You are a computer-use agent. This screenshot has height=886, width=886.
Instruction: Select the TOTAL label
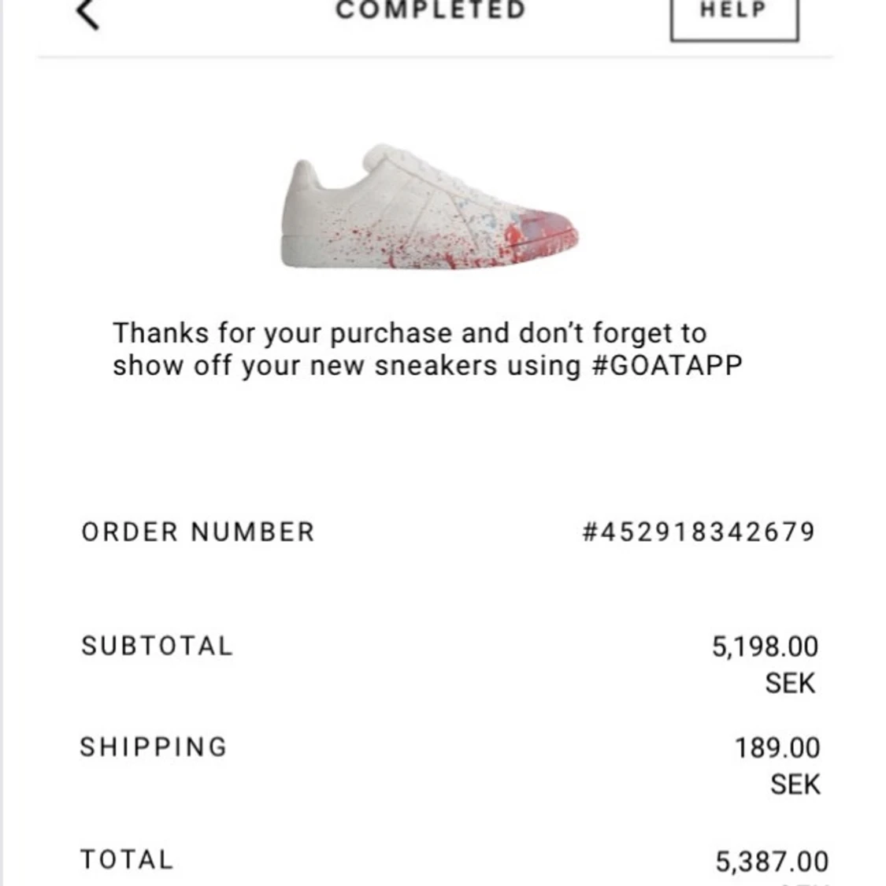click(x=127, y=859)
